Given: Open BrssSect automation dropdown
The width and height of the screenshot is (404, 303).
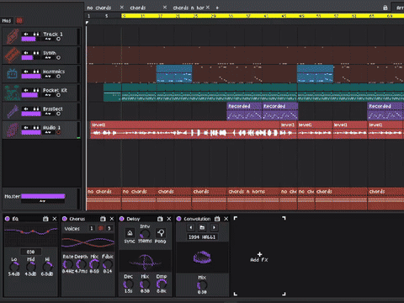Looking at the screenshot, I should (x=48, y=114).
